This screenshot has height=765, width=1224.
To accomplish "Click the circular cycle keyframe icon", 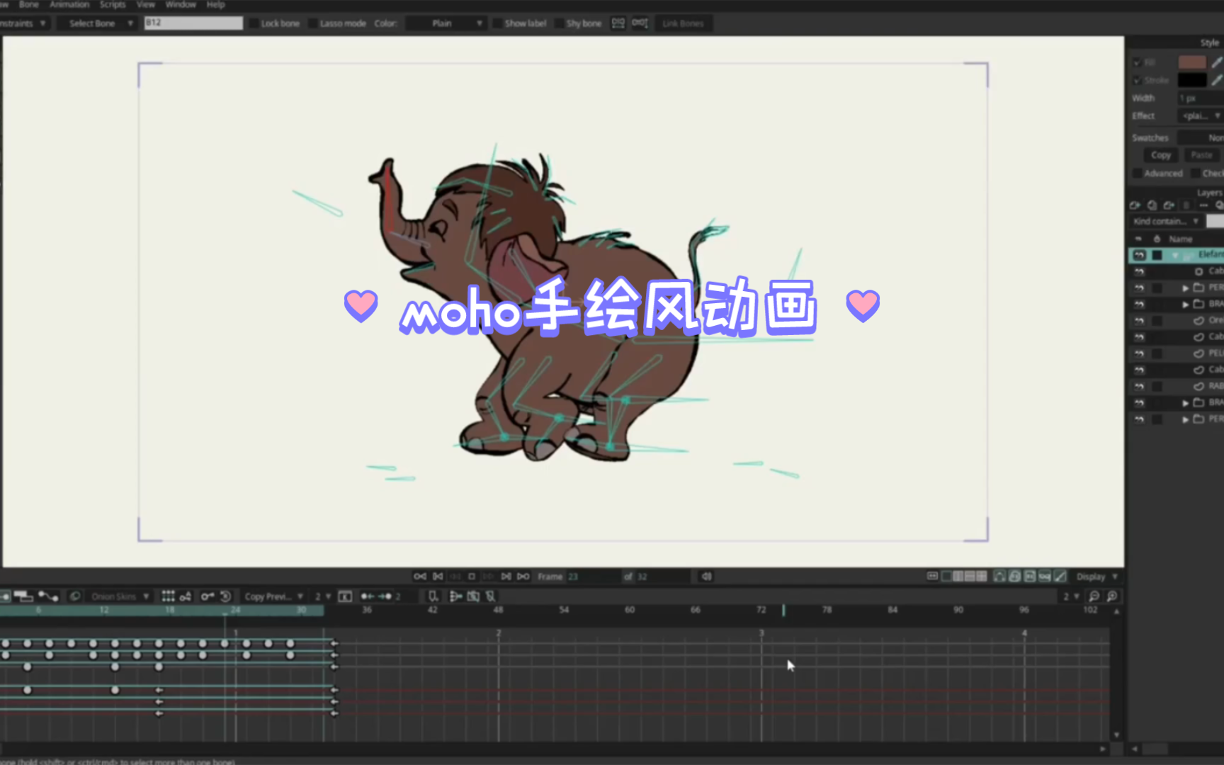I will coord(225,596).
